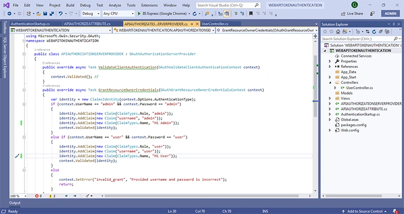The width and height of the screenshot is (404, 214).
Task: Click Sync with Active Document arrows icon
Action: point(368,32)
